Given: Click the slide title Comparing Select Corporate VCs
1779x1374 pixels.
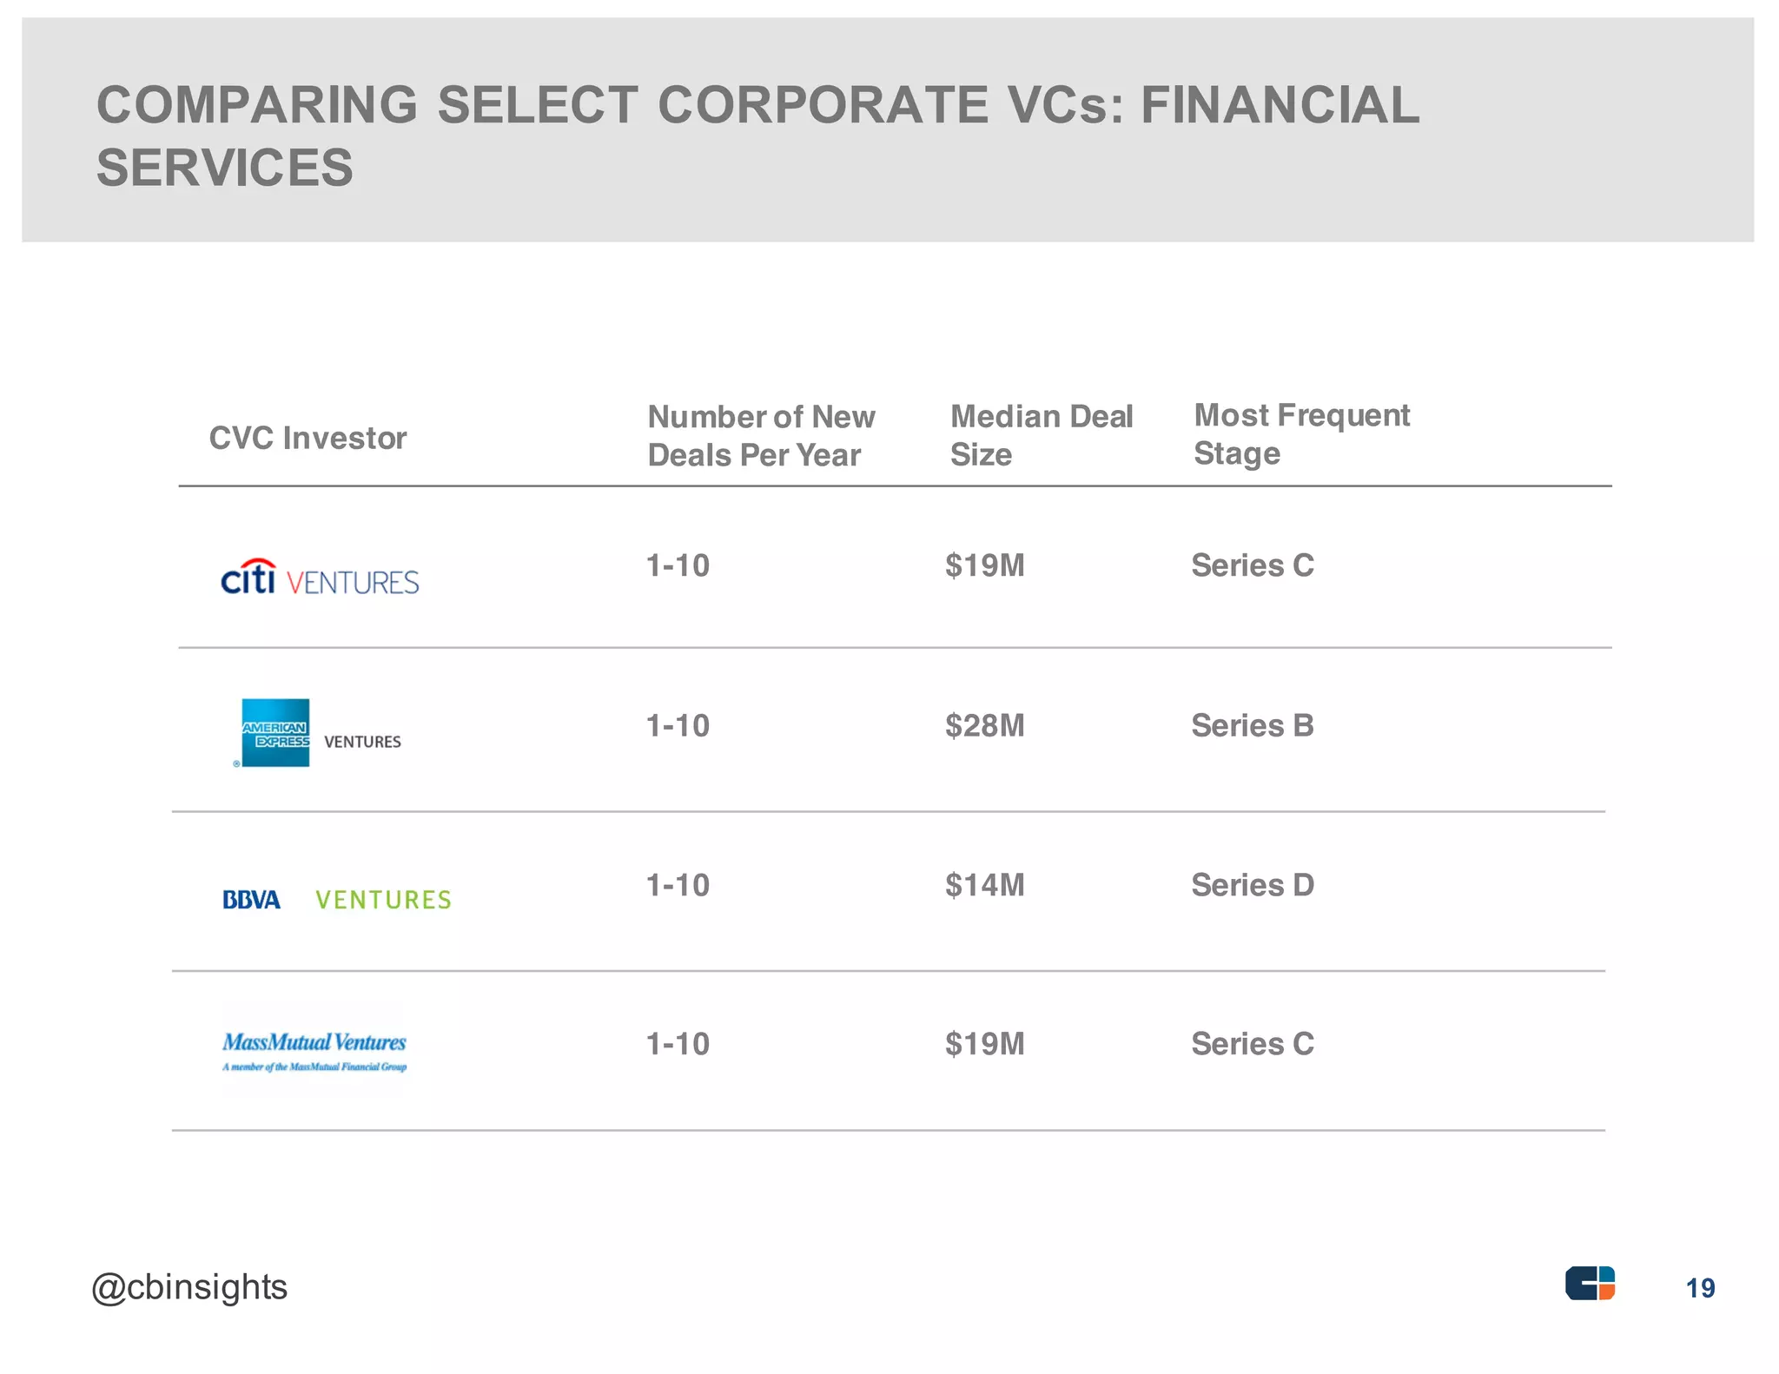Looking at the screenshot, I should [757, 135].
